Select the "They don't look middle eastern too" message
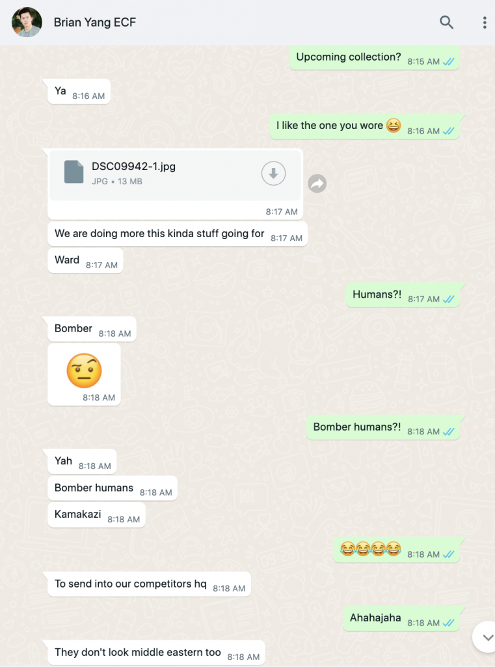495x667 pixels. coord(156,653)
